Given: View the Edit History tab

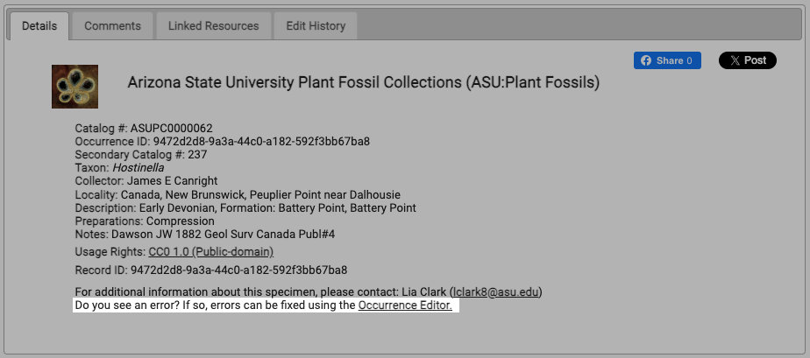Looking at the screenshot, I should 316,25.
